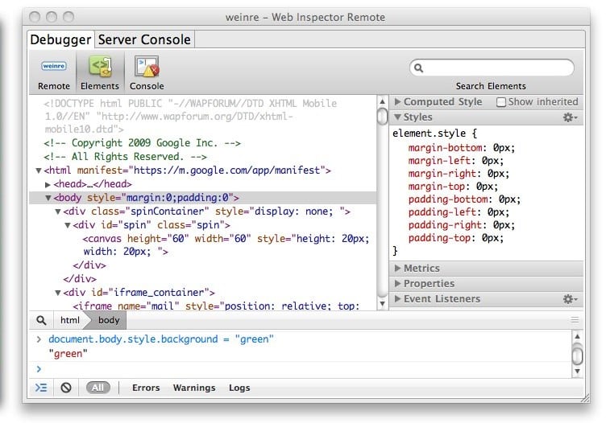Screen dimensions: 606x423
Task: Collapse the Styles section
Action: click(397, 117)
